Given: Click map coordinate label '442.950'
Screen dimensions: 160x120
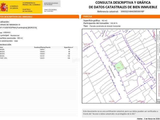Looking at the screenshot, I should pos(140,101).
